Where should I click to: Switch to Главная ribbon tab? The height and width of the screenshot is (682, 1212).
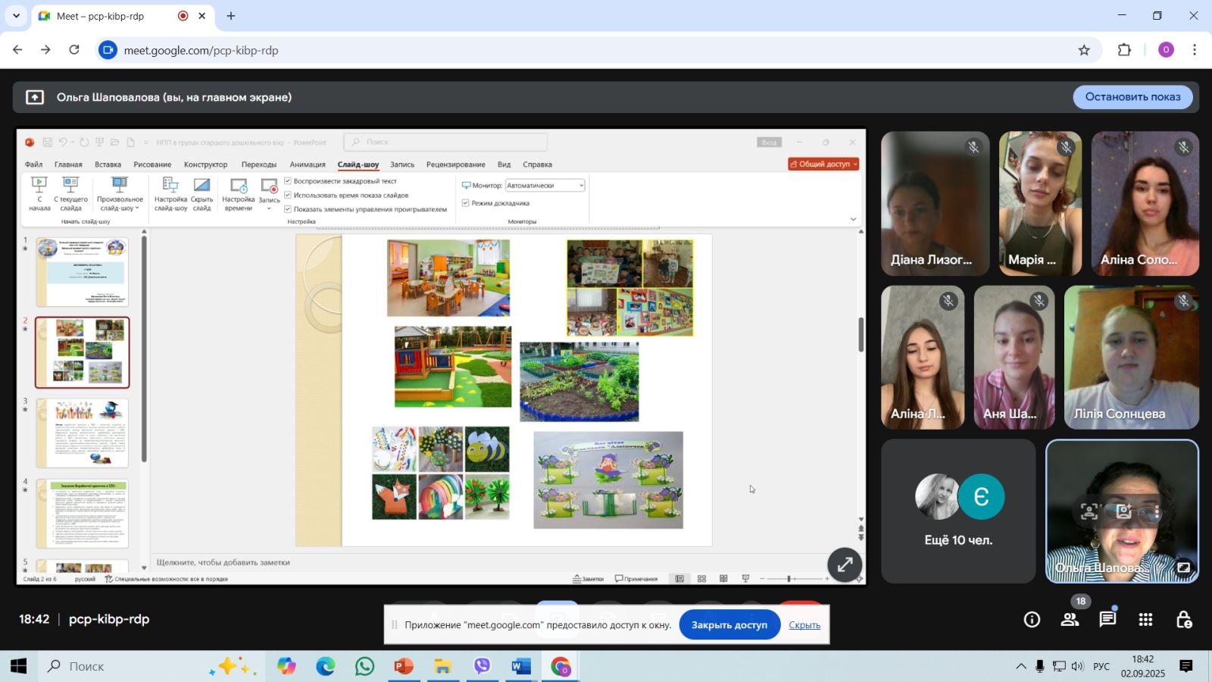[x=68, y=164]
